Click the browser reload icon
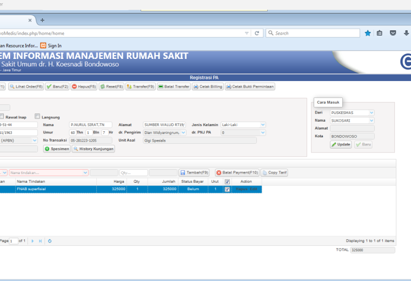The width and height of the screenshot is (411, 281). click(257, 34)
